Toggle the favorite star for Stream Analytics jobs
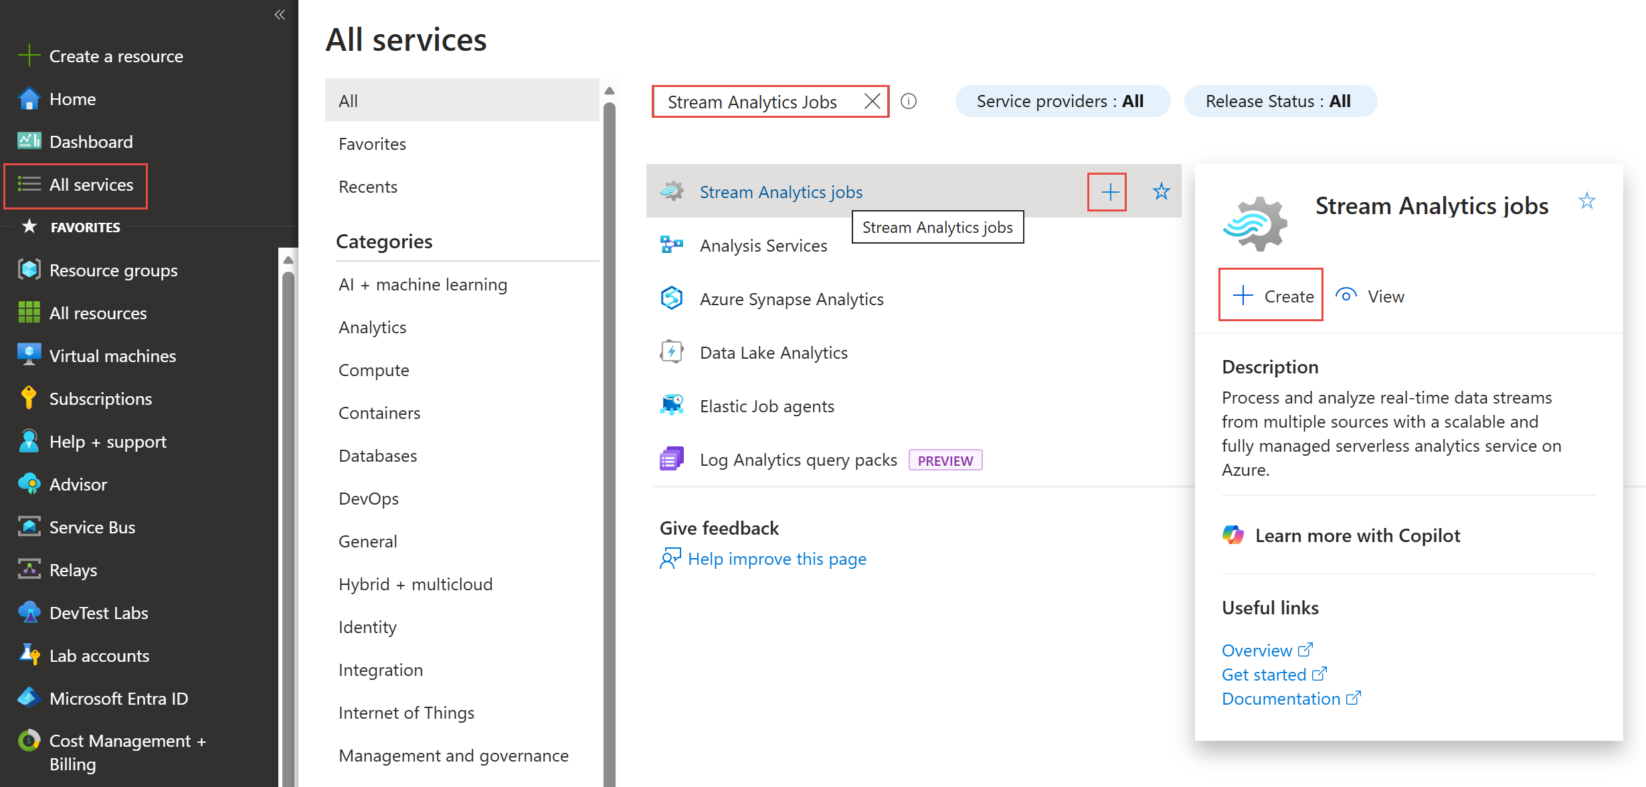1646x787 pixels. click(x=1162, y=191)
